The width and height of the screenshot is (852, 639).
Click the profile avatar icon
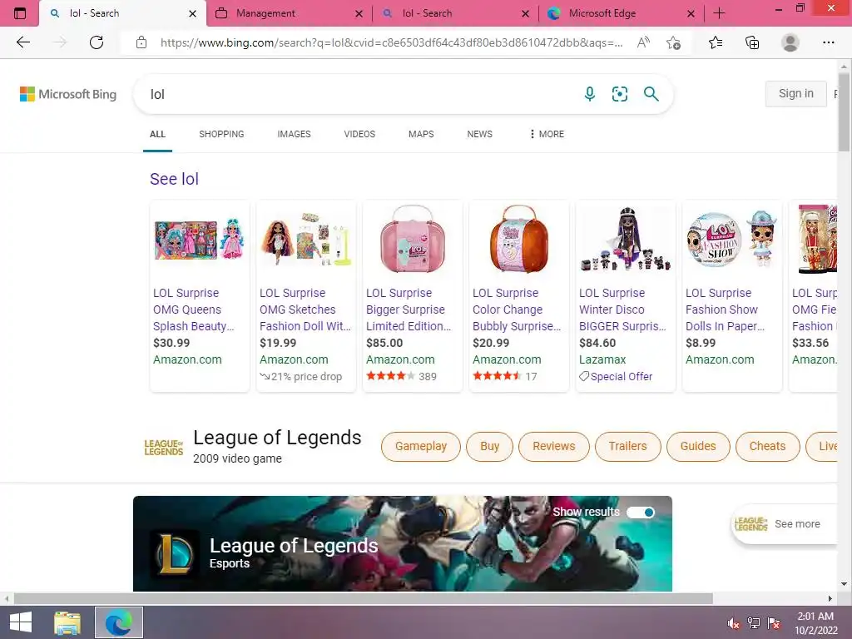tap(790, 42)
